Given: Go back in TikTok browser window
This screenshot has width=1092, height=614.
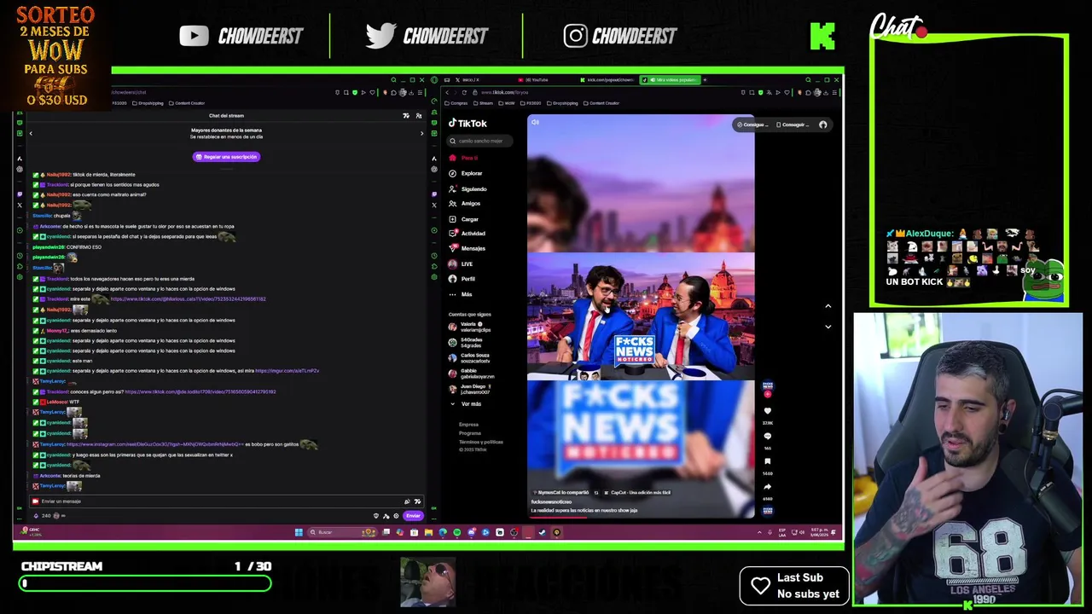Looking at the screenshot, I should click(x=447, y=92).
